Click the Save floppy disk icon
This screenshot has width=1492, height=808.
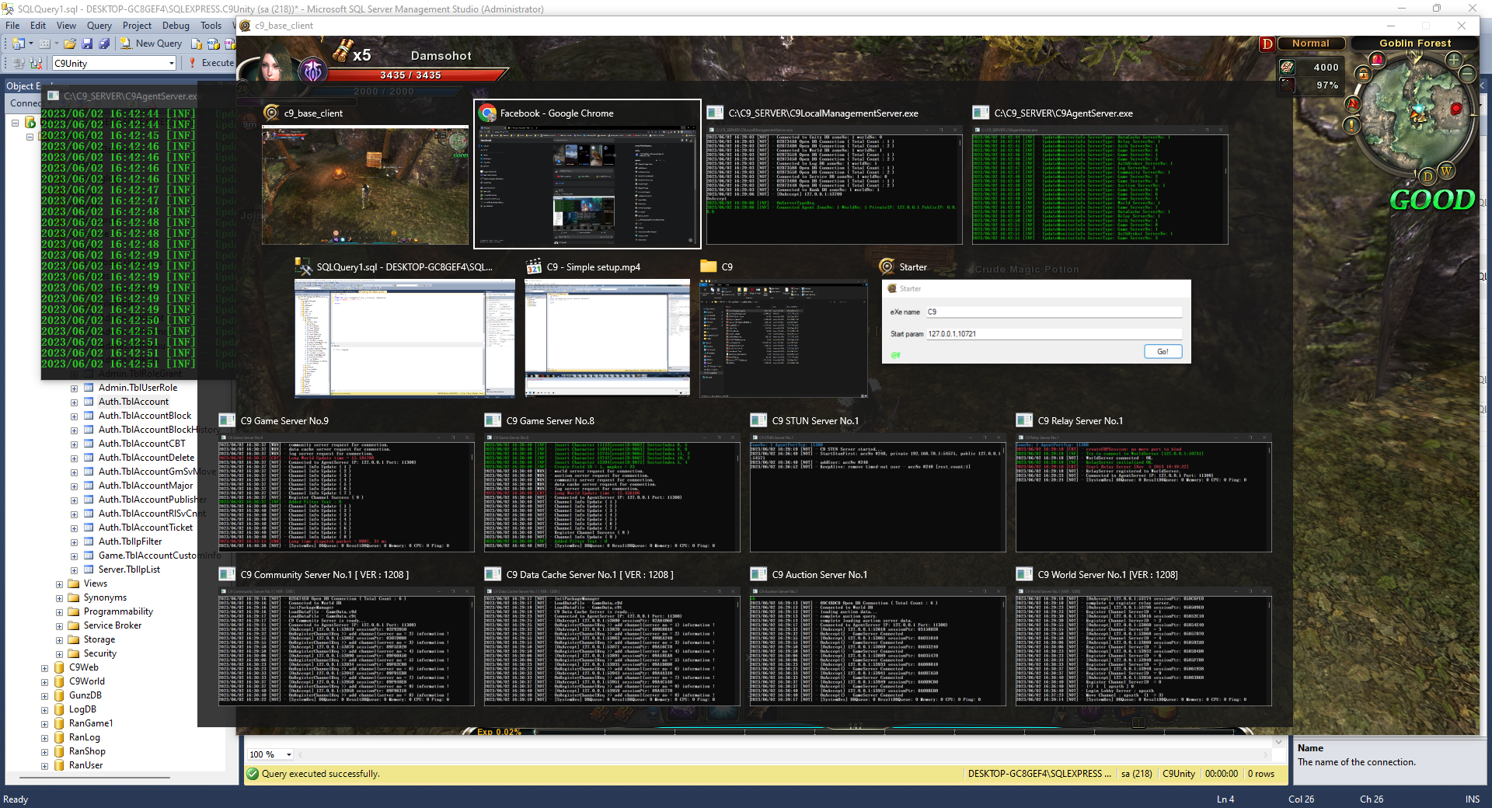(87, 44)
